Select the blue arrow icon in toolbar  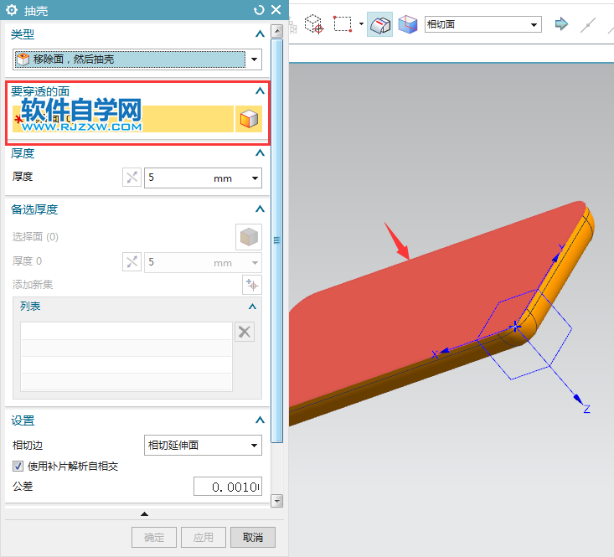(x=561, y=24)
